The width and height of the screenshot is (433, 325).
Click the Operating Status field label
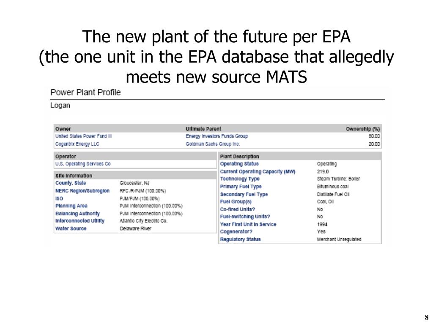pyautogui.click(x=239, y=164)
